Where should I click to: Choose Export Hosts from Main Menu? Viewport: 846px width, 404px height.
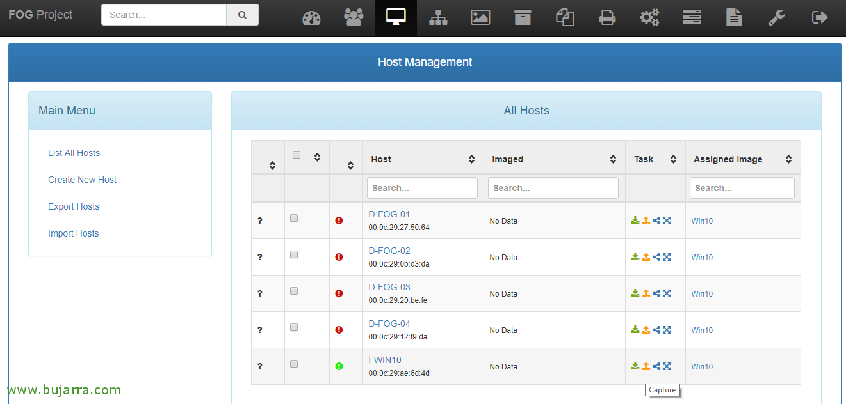(x=74, y=206)
